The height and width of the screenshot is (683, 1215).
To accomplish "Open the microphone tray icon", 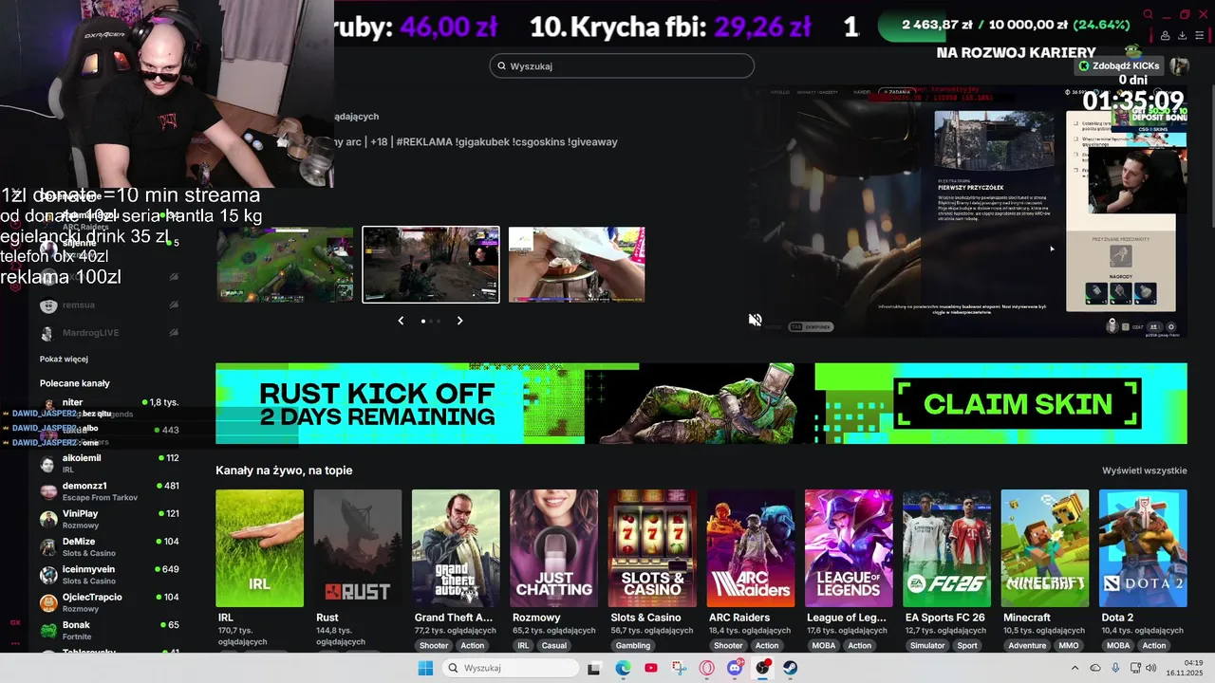I will click(1115, 668).
